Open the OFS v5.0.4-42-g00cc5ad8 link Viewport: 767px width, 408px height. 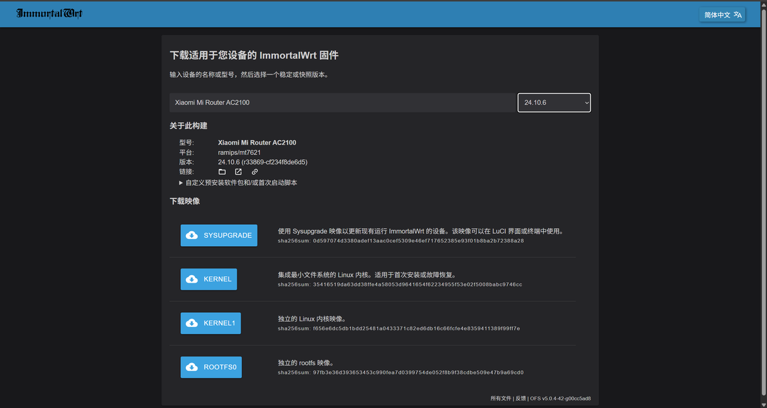[x=560, y=399]
